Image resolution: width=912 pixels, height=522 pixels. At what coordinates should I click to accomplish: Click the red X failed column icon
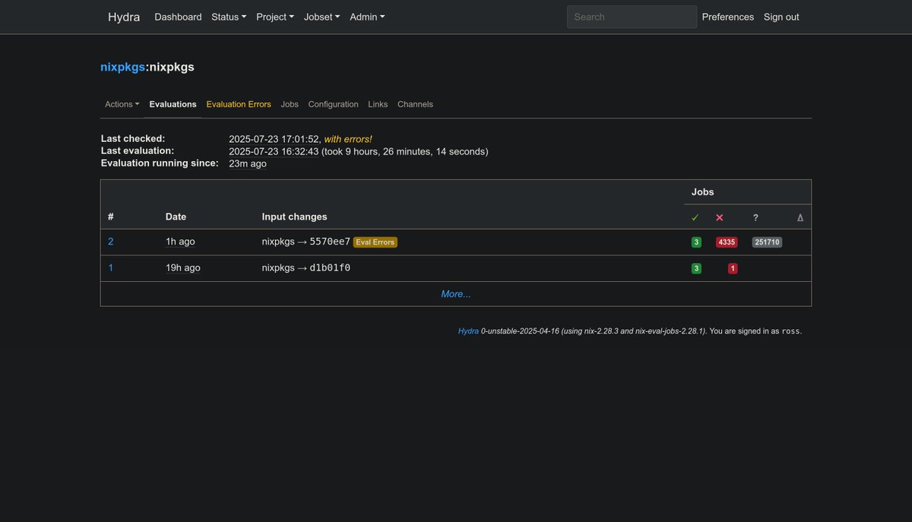click(720, 217)
